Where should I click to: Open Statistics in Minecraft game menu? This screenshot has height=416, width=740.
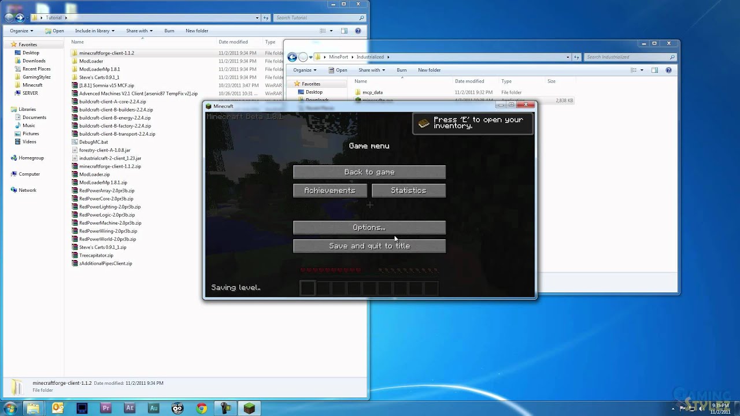point(409,191)
